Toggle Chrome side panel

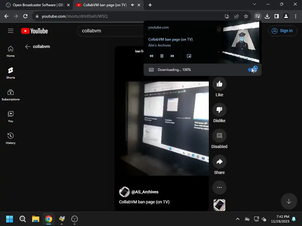click(x=277, y=16)
